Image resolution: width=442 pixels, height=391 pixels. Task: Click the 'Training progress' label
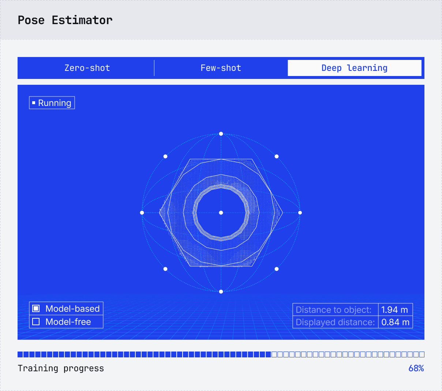(61, 368)
